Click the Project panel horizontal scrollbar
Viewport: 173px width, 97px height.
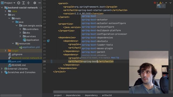coord(11,95)
